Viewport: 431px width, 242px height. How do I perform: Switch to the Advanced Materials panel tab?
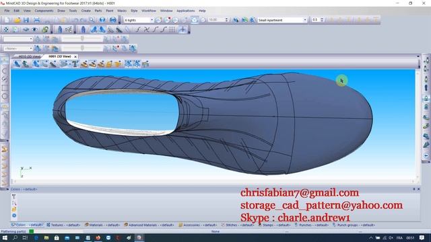149,225
